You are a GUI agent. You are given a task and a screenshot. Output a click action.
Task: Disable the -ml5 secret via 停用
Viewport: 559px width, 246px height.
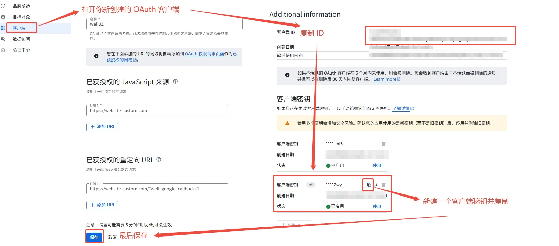click(377, 165)
